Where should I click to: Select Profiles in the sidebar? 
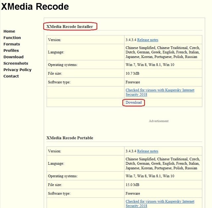point(11,50)
